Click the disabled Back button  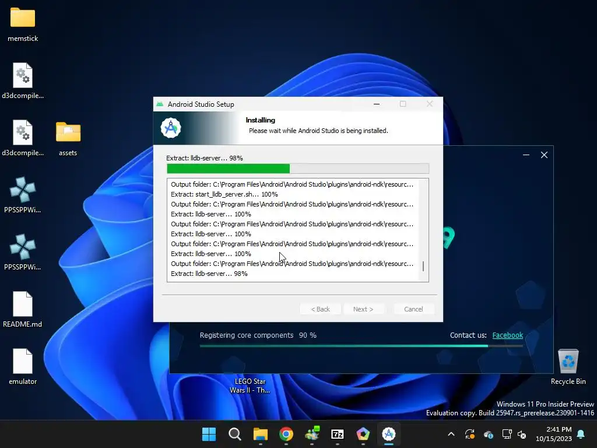click(320, 309)
